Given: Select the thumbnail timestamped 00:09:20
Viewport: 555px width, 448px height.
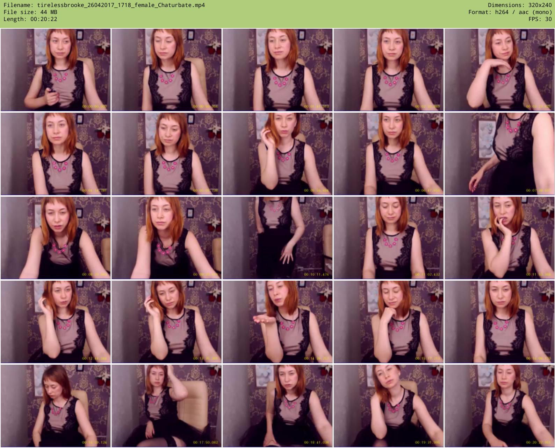Looking at the screenshot, I should click(166, 238).
